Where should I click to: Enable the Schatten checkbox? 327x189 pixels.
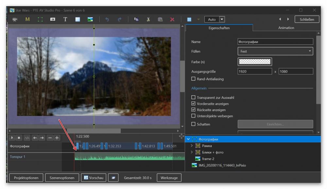click(193, 124)
